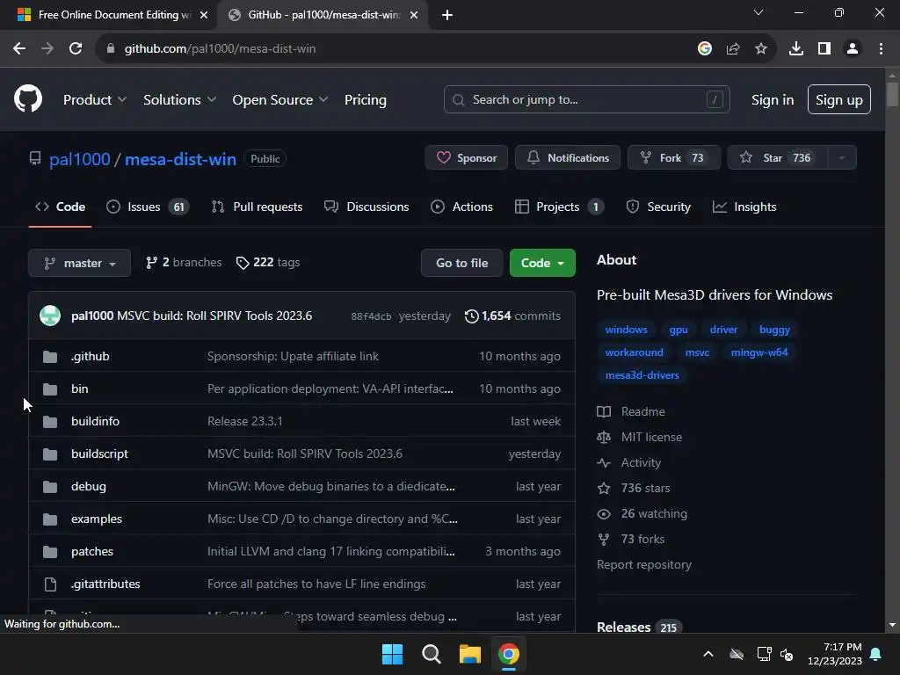900x675 pixels.
Task: Open the .gitattributes file
Action: [x=105, y=584]
